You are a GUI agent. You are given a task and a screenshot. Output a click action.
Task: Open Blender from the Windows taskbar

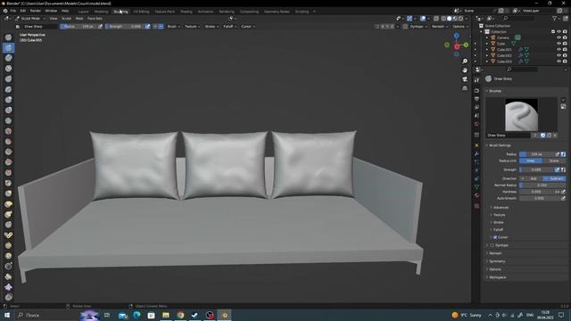pos(224,315)
